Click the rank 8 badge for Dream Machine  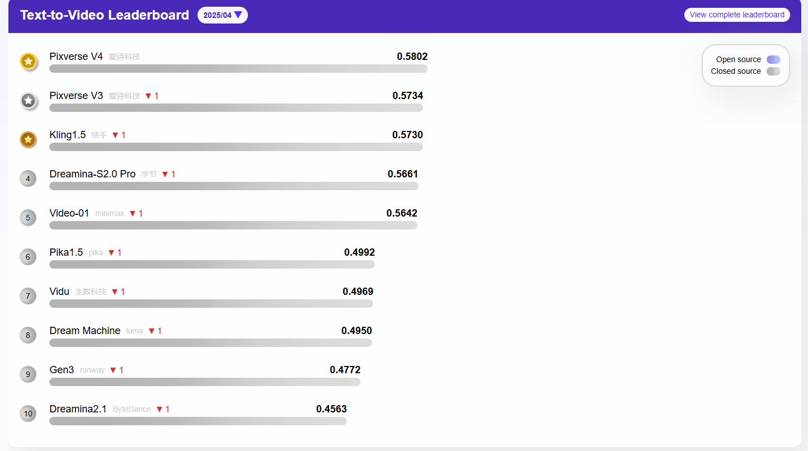pos(28,335)
